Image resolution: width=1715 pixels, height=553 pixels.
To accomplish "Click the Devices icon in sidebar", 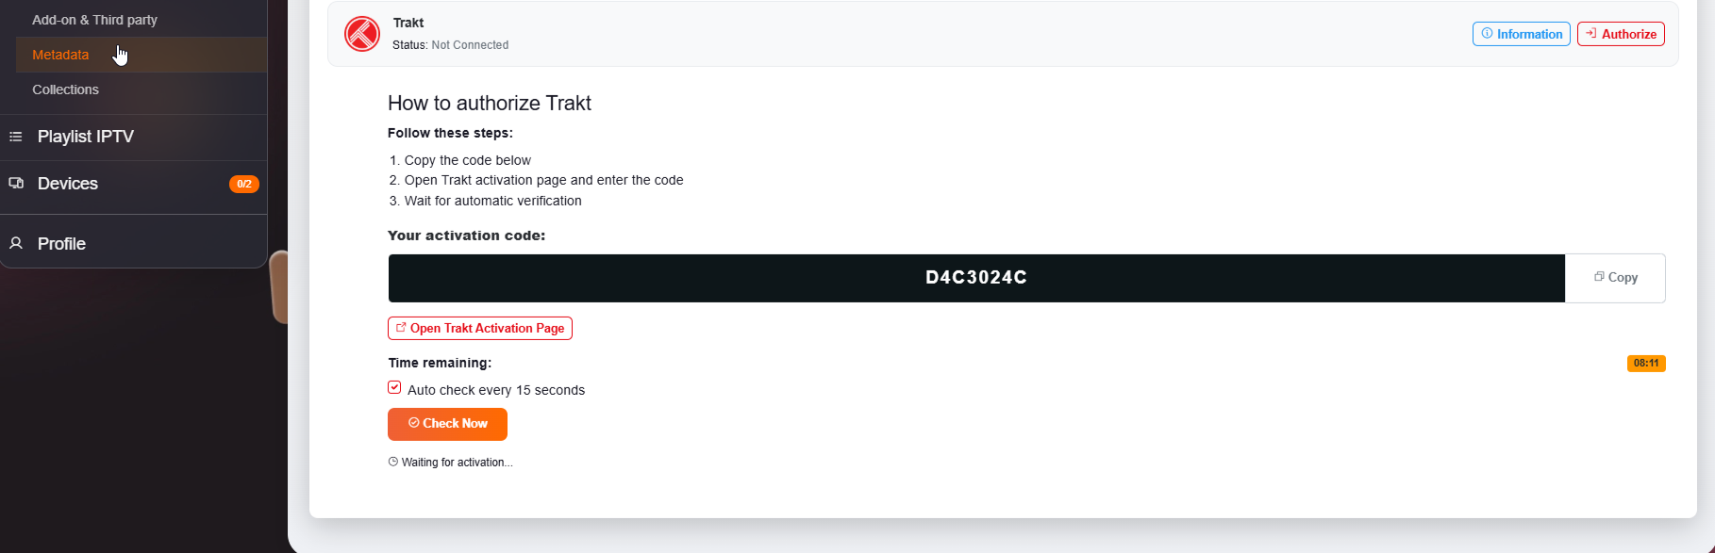I will pos(16,183).
